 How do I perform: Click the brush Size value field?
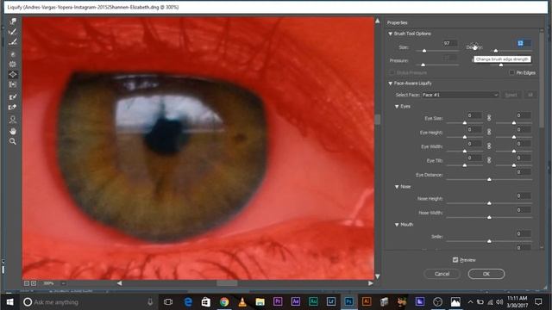point(450,43)
